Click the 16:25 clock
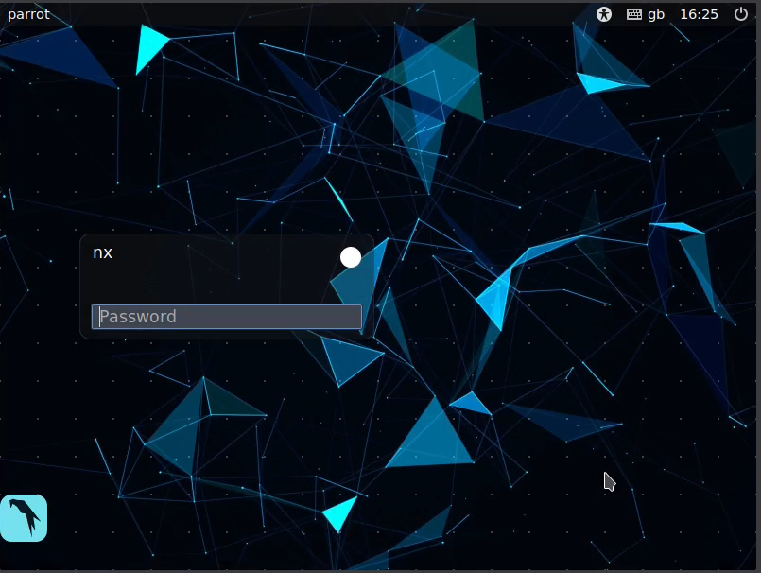The width and height of the screenshot is (761, 573). (x=699, y=14)
